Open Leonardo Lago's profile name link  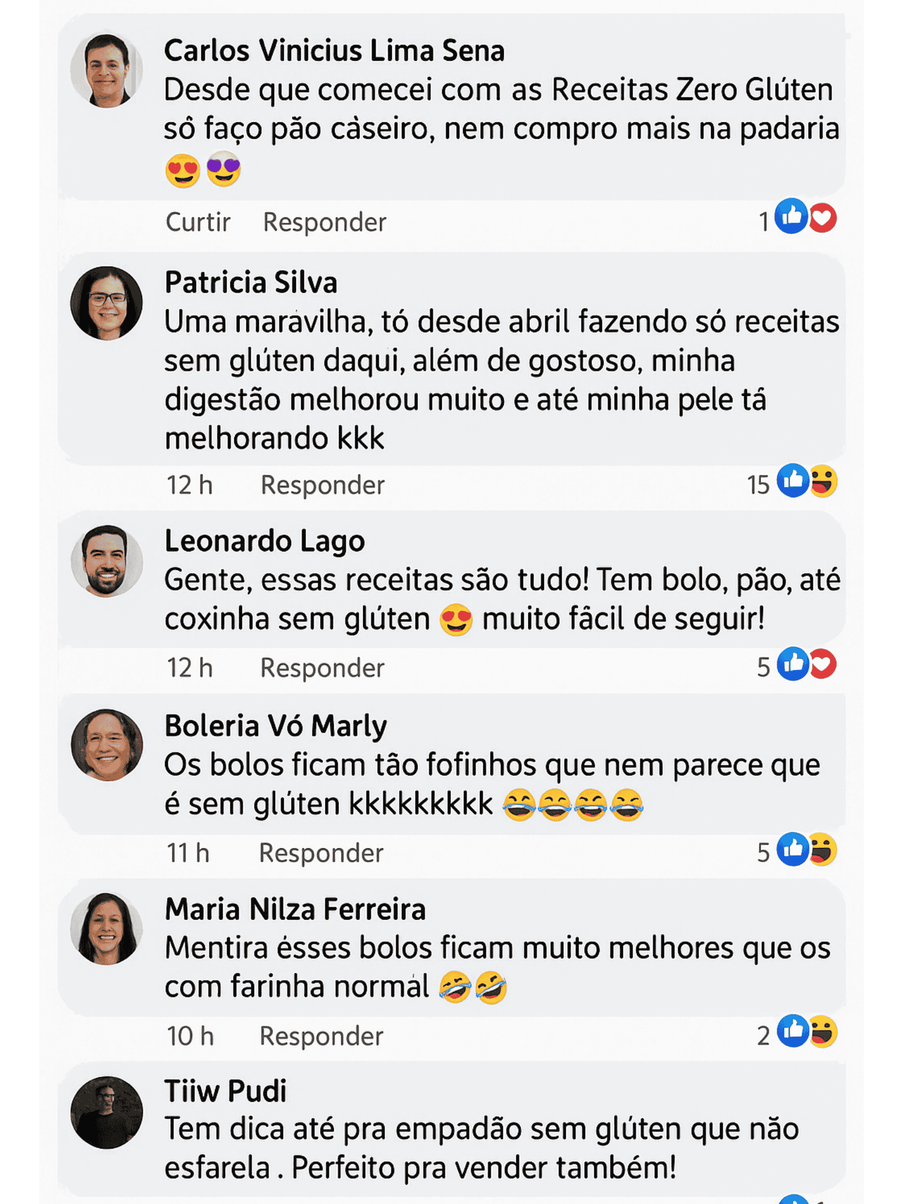[265, 541]
